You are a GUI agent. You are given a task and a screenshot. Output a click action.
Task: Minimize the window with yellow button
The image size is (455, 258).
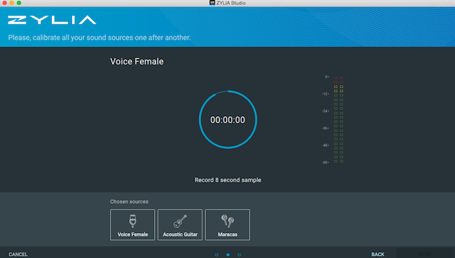coord(11,3)
